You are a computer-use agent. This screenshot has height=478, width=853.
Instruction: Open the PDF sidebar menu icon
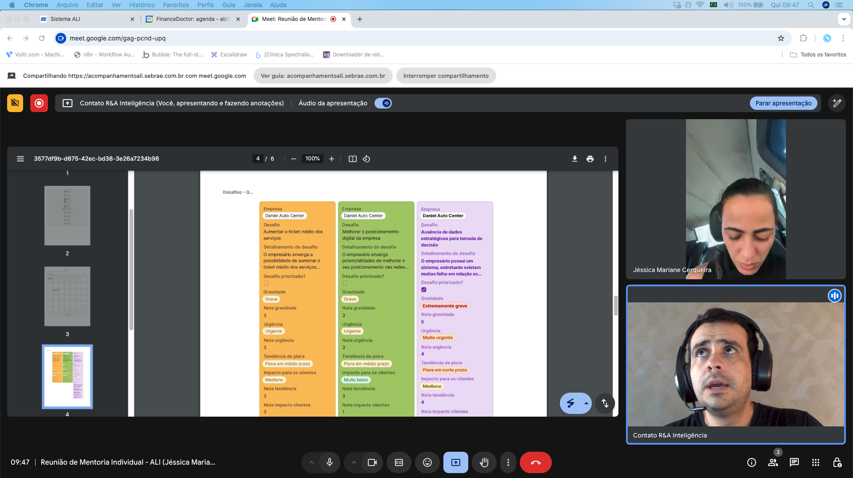(20, 159)
